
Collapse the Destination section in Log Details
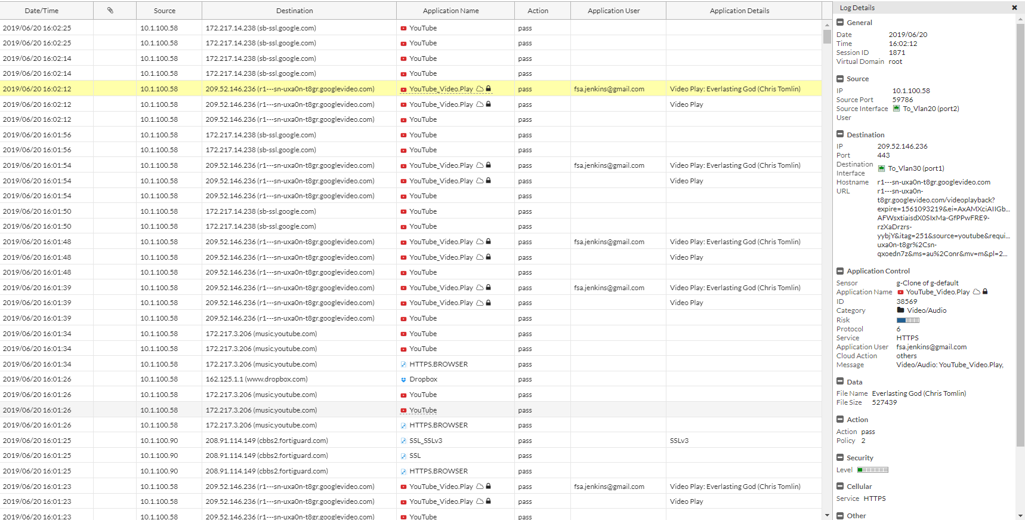(840, 135)
